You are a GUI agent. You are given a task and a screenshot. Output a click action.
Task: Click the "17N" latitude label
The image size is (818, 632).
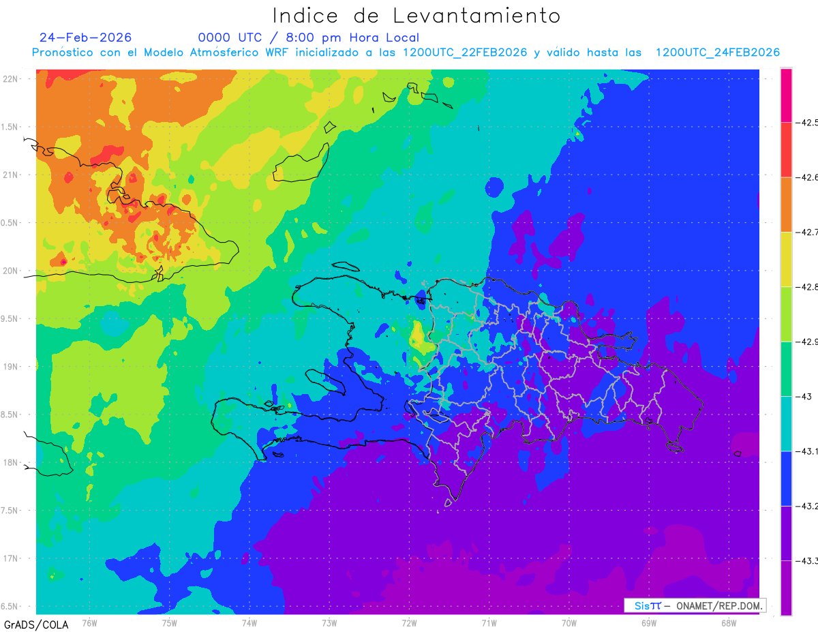coord(11,558)
